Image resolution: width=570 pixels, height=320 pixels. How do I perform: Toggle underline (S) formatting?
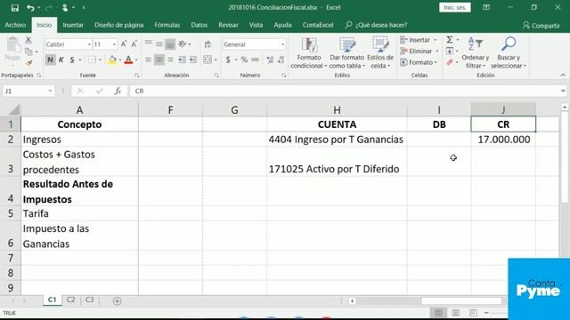(72, 60)
